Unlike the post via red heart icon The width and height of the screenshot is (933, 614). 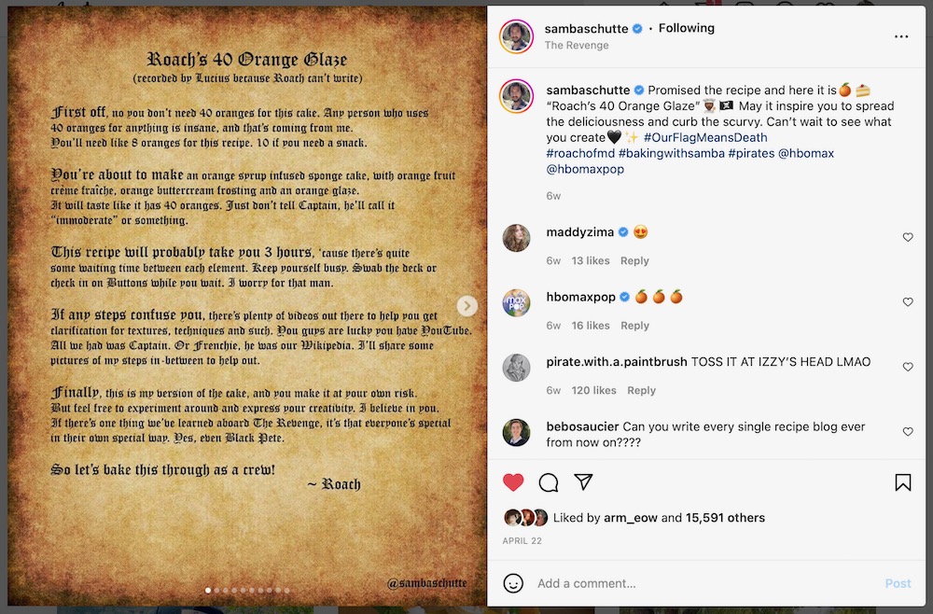[513, 481]
